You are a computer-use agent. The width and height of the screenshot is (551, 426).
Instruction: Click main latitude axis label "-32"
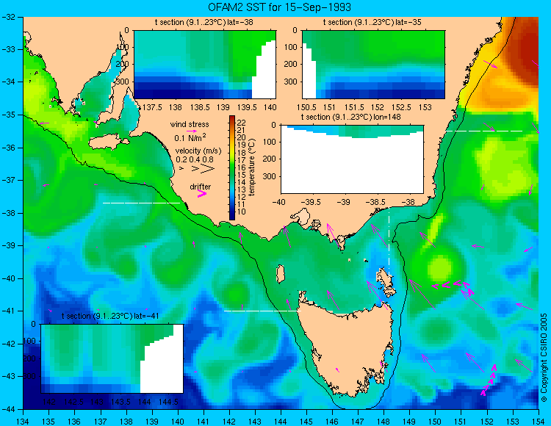coord(7,17)
